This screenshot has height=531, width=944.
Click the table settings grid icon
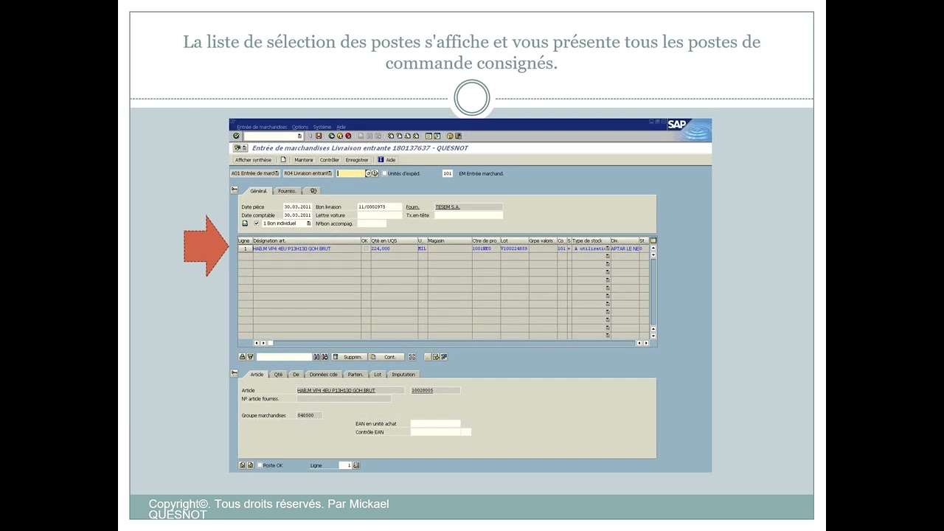653,240
